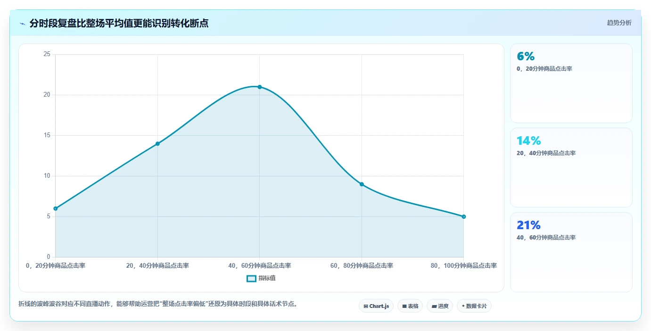Click the x-axis label 20,40分钟商品点击率
651x331 pixels.
[x=157, y=266]
